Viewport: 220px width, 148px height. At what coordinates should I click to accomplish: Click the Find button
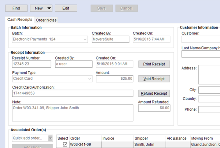(16, 8)
